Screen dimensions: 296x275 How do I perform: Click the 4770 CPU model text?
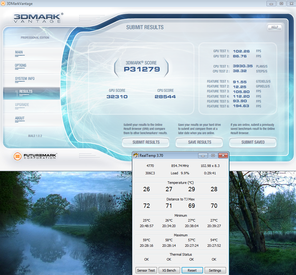pos(150,166)
